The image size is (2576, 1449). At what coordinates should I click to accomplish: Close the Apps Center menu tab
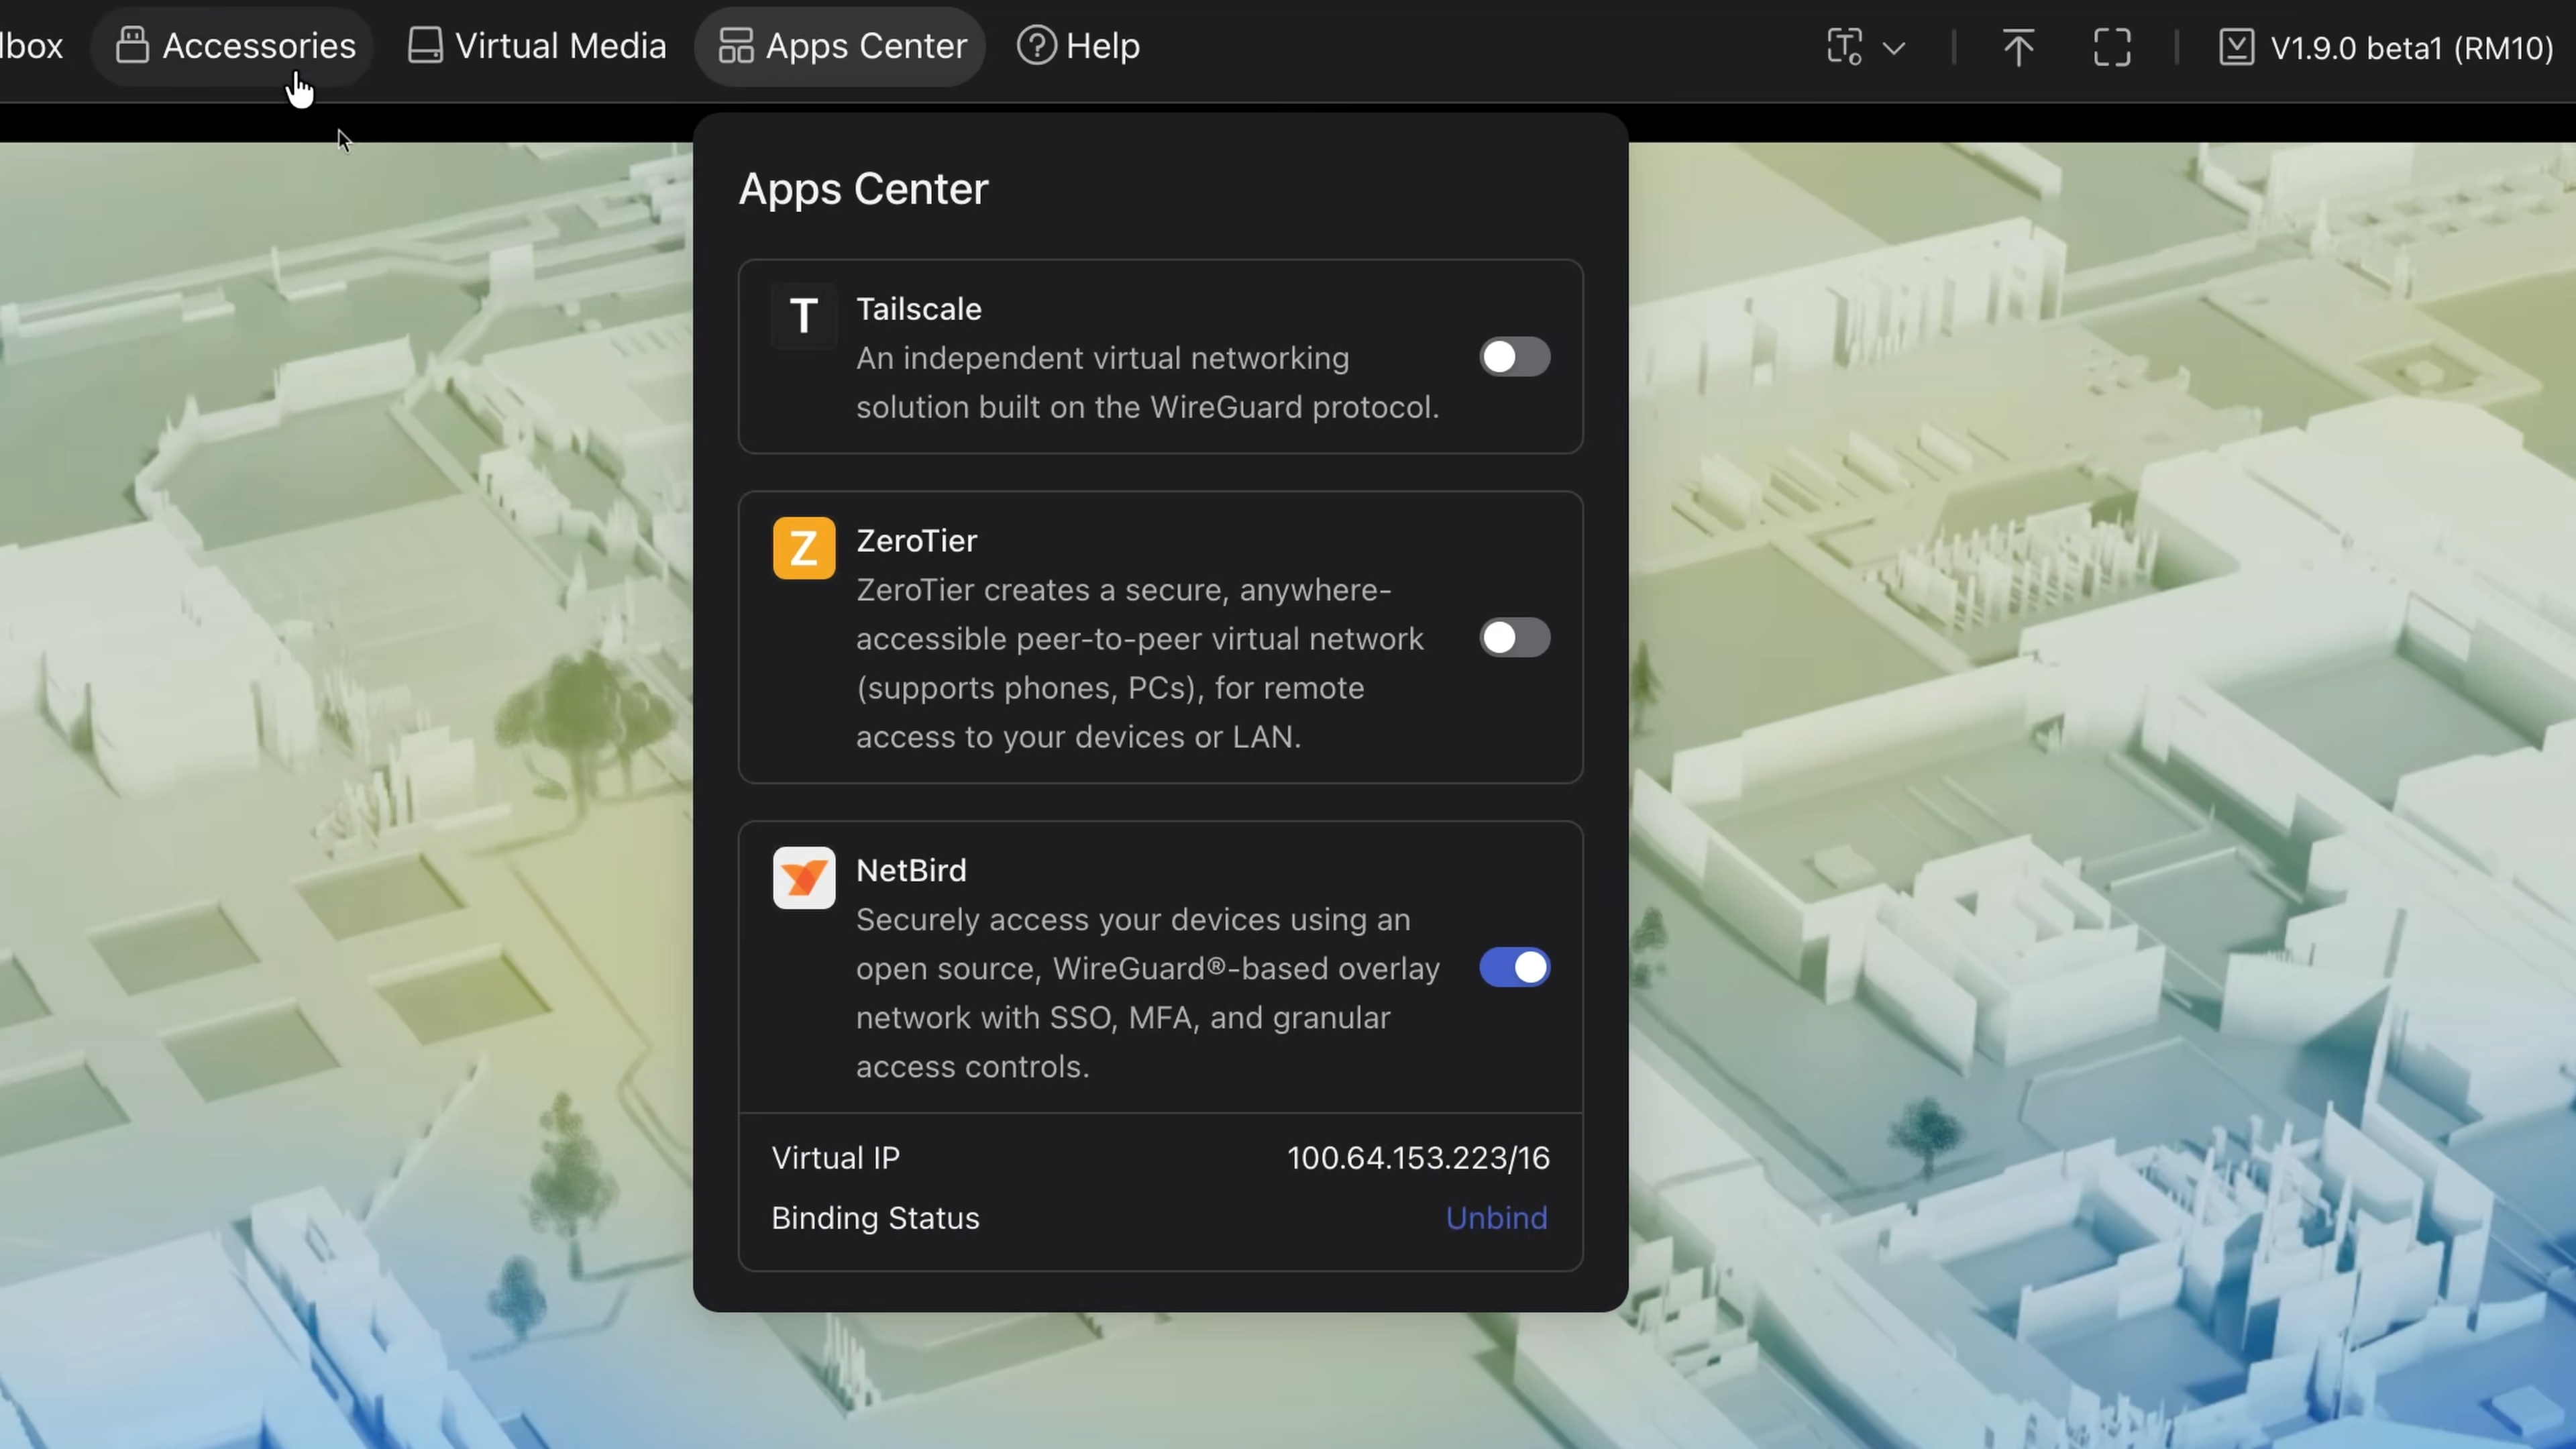tap(841, 46)
